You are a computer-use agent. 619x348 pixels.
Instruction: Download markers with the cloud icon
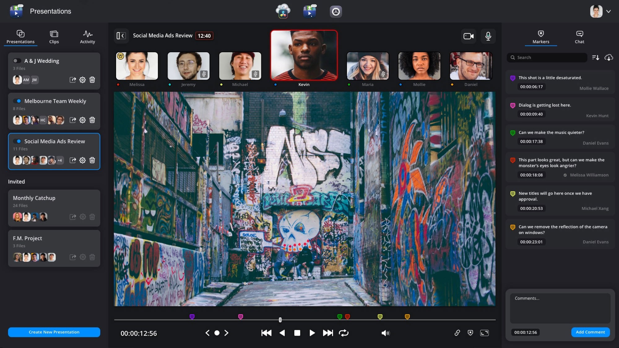click(608, 57)
